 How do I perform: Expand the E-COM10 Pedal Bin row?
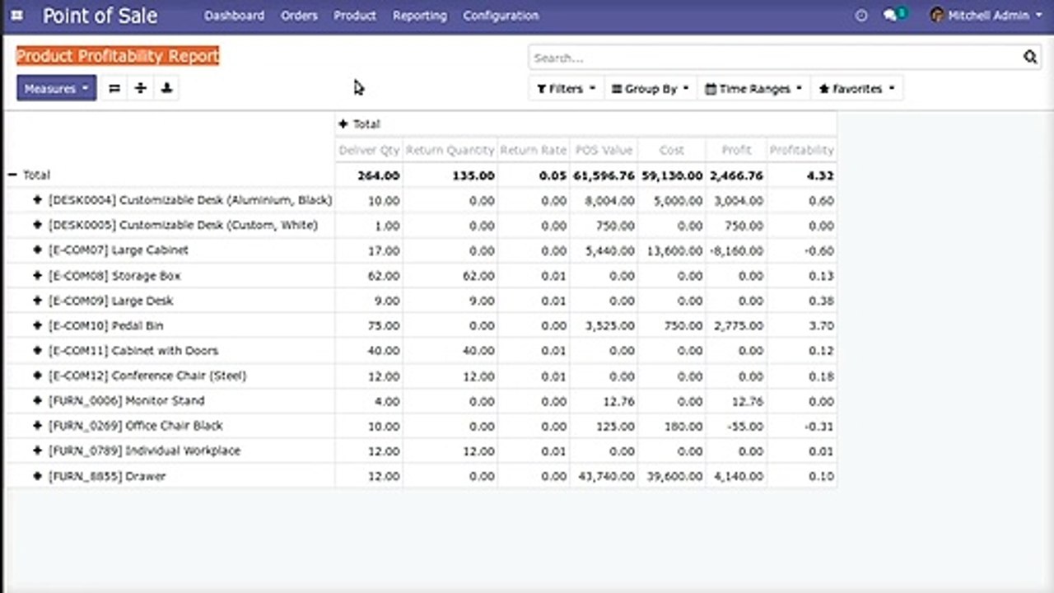(38, 326)
